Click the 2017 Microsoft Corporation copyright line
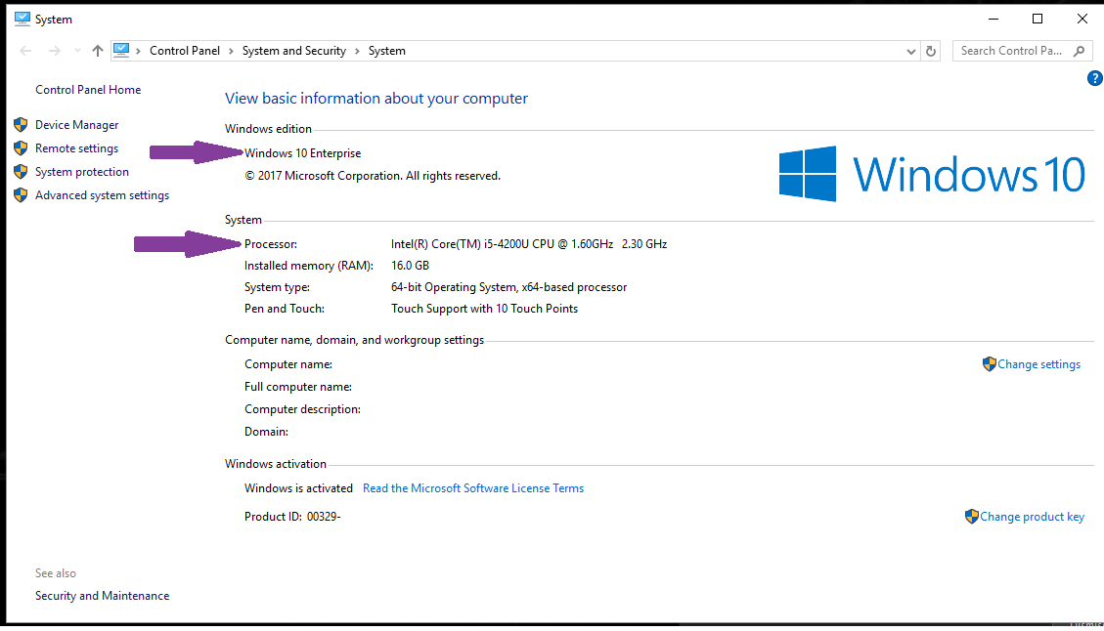 373,176
